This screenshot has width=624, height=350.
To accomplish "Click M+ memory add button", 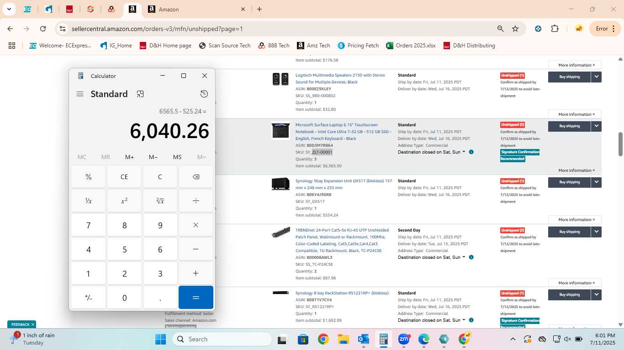I will point(129,157).
